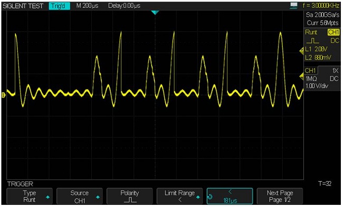Click the yellow CH1 badge in trigger panel
This screenshot has height=207, width=343.
(334, 32)
